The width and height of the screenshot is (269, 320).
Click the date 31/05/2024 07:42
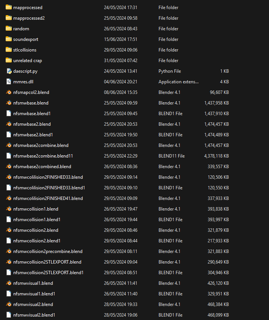click(121, 61)
